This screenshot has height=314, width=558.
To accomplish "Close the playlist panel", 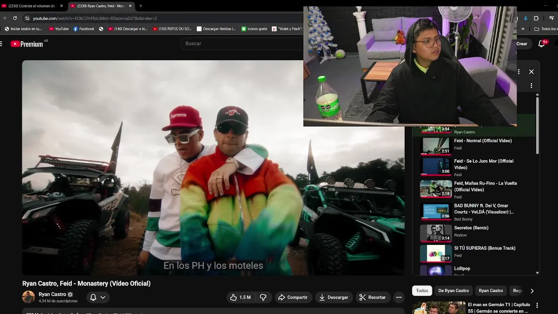I will click(x=531, y=72).
